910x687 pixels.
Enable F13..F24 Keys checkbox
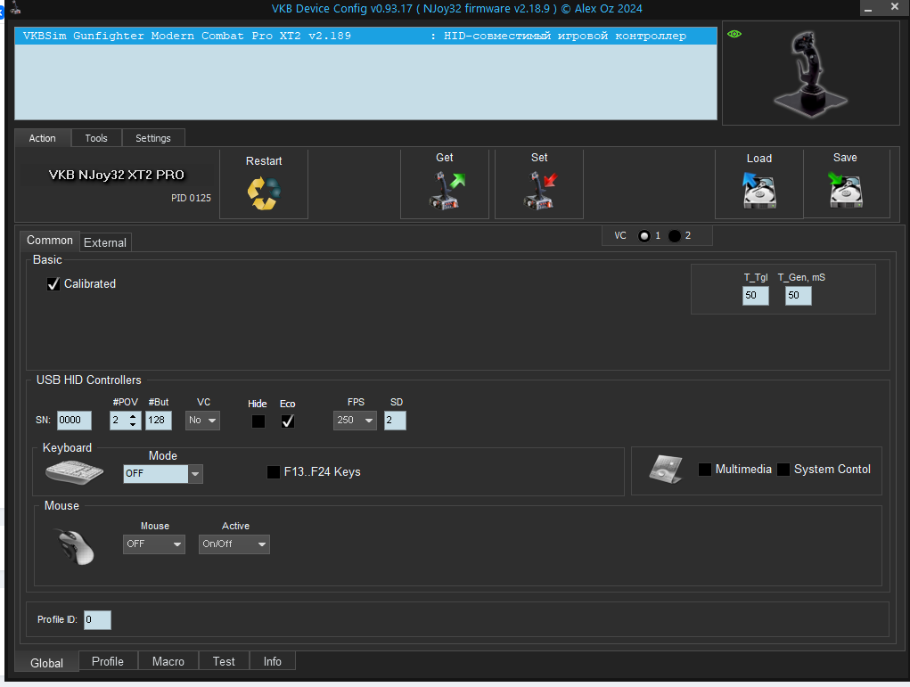pyautogui.click(x=274, y=471)
